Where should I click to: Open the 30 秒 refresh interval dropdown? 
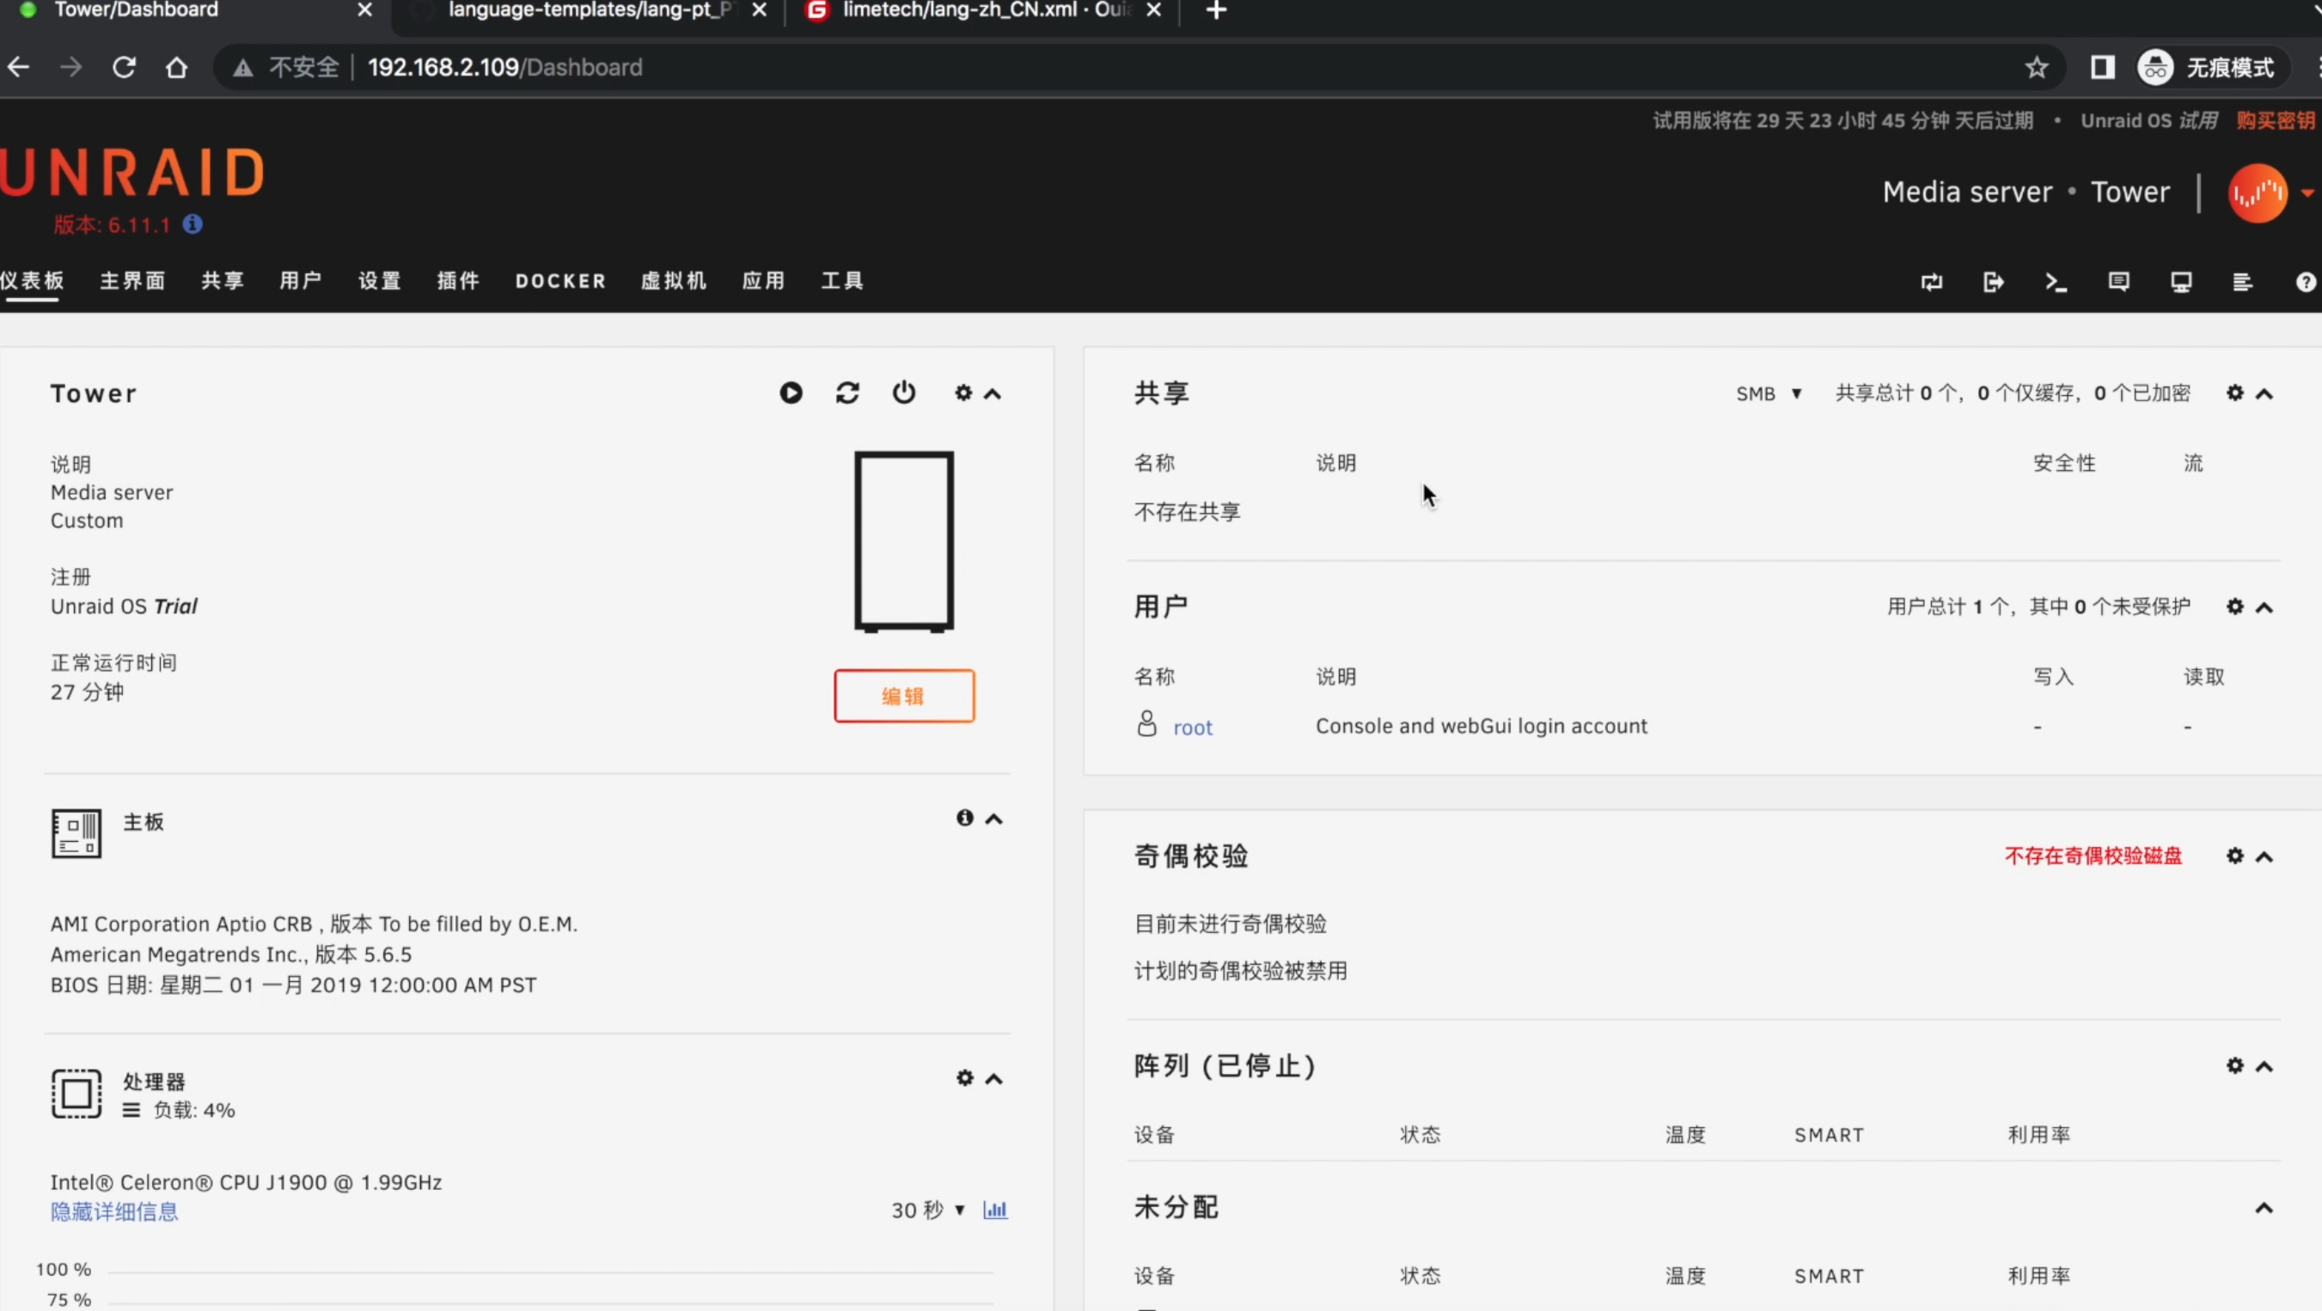tap(927, 1210)
